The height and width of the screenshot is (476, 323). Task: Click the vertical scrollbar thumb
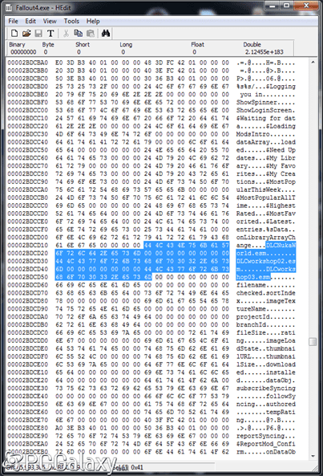(313, 342)
